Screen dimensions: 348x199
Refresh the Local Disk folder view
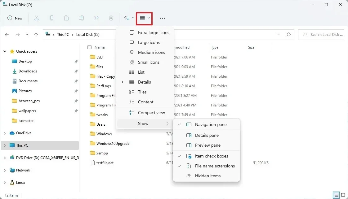click(x=289, y=35)
